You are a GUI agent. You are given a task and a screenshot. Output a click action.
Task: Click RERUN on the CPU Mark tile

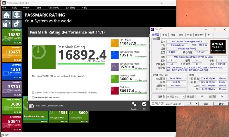pyautogui.click(x=17, y=60)
